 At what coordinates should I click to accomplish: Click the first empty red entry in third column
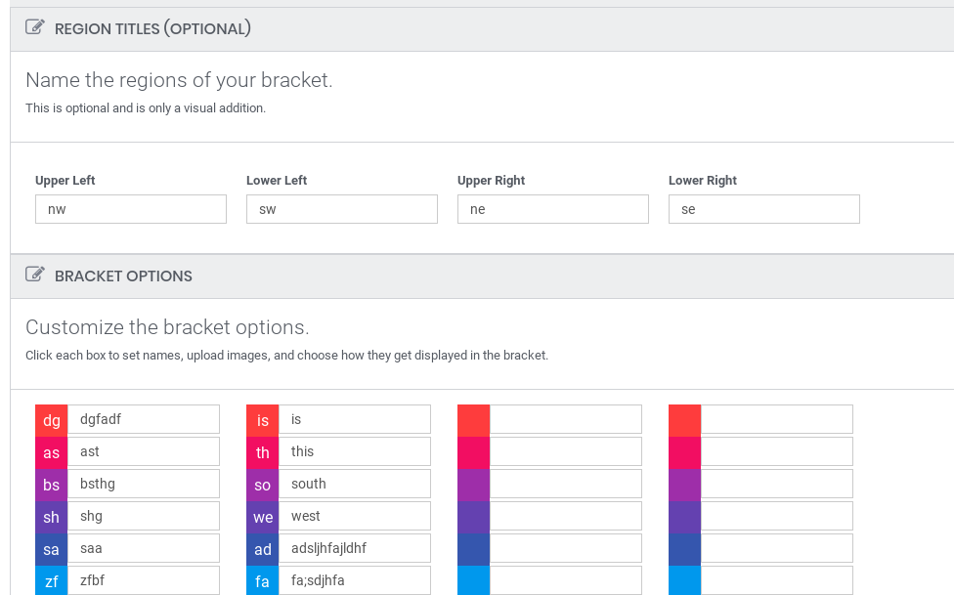[566, 419]
